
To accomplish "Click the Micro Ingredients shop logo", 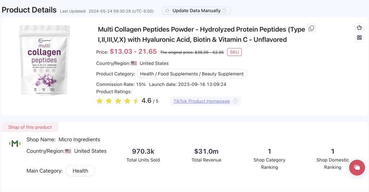I will [15, 144].
